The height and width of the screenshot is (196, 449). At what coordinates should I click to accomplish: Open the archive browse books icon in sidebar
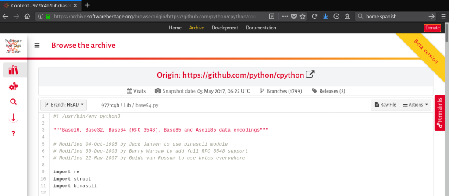click(x=13, y=70)
